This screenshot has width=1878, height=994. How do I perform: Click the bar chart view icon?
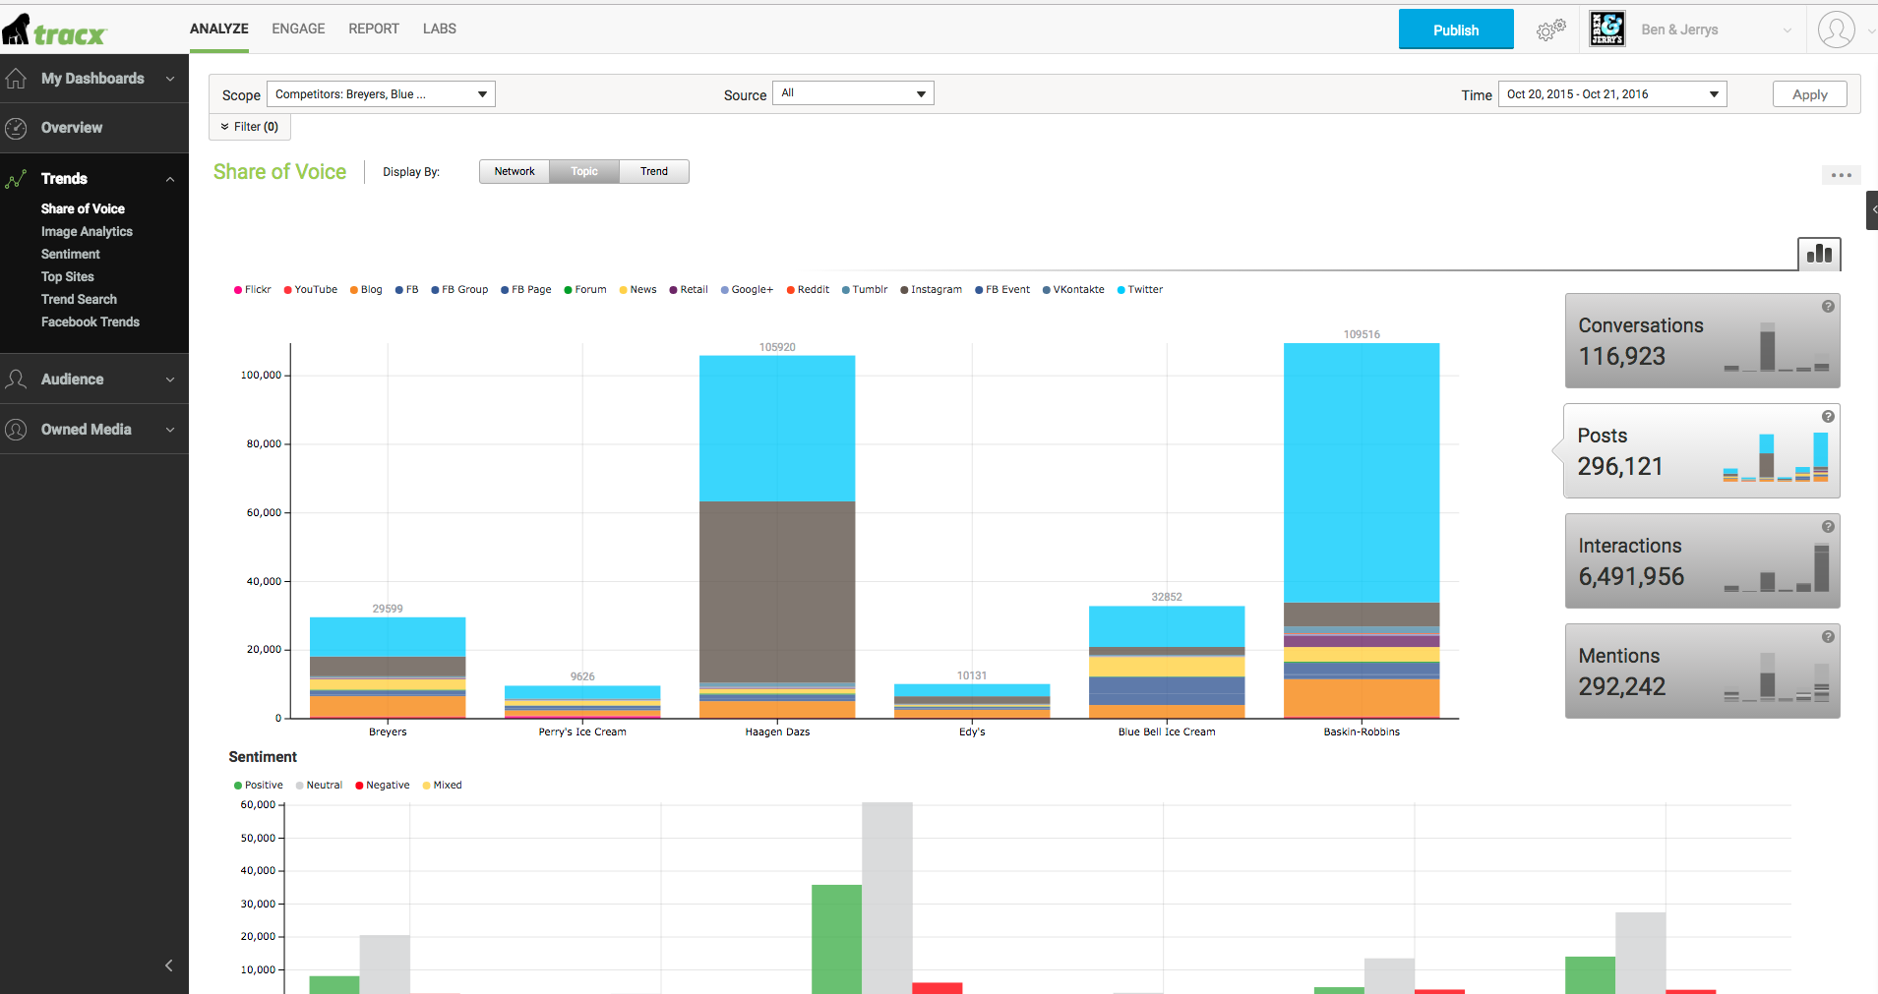pyautogui.click(x=1819, y=254)
